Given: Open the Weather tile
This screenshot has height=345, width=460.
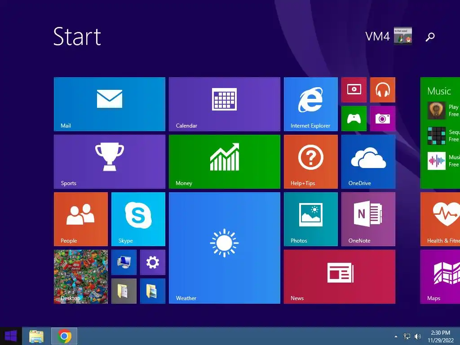Looking at the screenshot, I should click(225, 248).
